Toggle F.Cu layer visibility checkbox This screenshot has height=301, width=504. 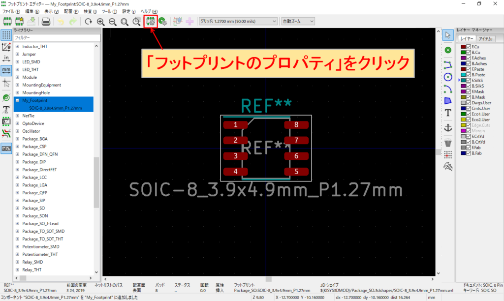click(469, 47)
